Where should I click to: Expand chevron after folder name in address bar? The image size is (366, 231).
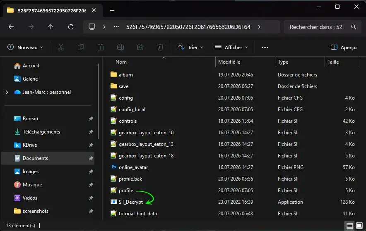click(x=259, y=27)
